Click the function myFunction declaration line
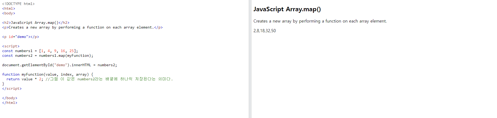The width and height of the screenshot is (497, 118). pyautogui.click(x=48, y=74)
